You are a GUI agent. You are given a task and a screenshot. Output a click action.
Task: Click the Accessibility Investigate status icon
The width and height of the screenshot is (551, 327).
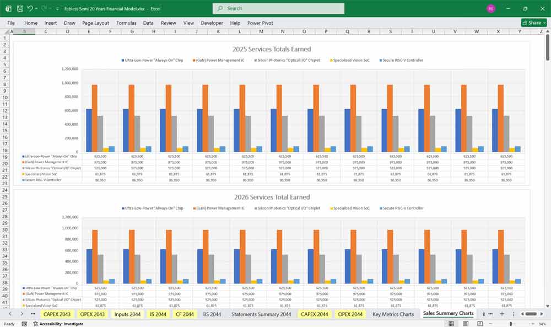36,324
